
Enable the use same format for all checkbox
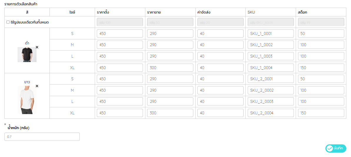click(x=8, y=22)
